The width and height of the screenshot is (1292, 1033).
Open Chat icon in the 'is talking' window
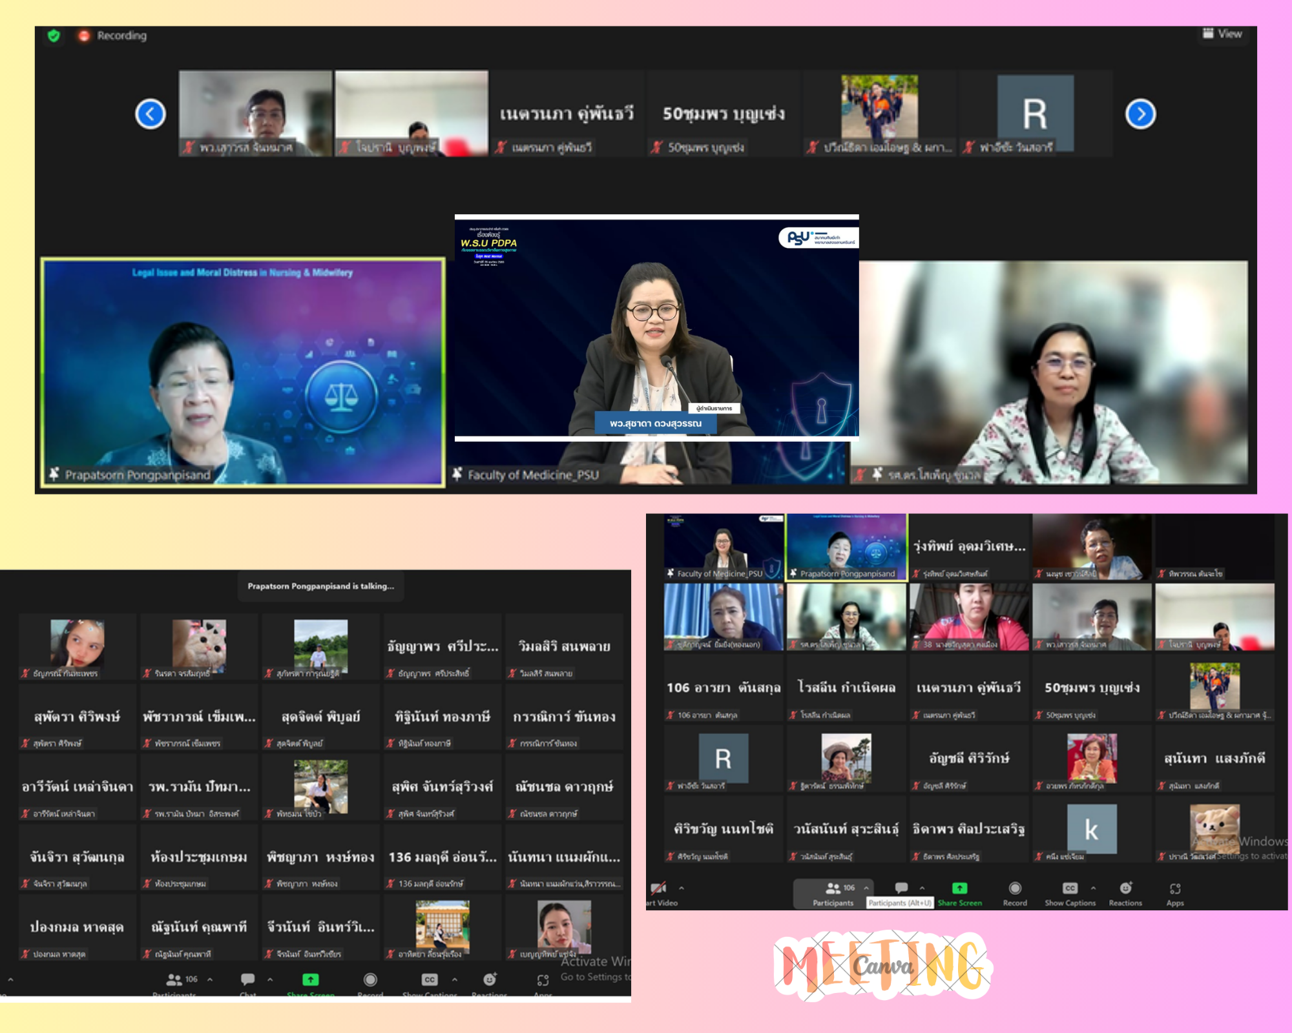(247, 979)
